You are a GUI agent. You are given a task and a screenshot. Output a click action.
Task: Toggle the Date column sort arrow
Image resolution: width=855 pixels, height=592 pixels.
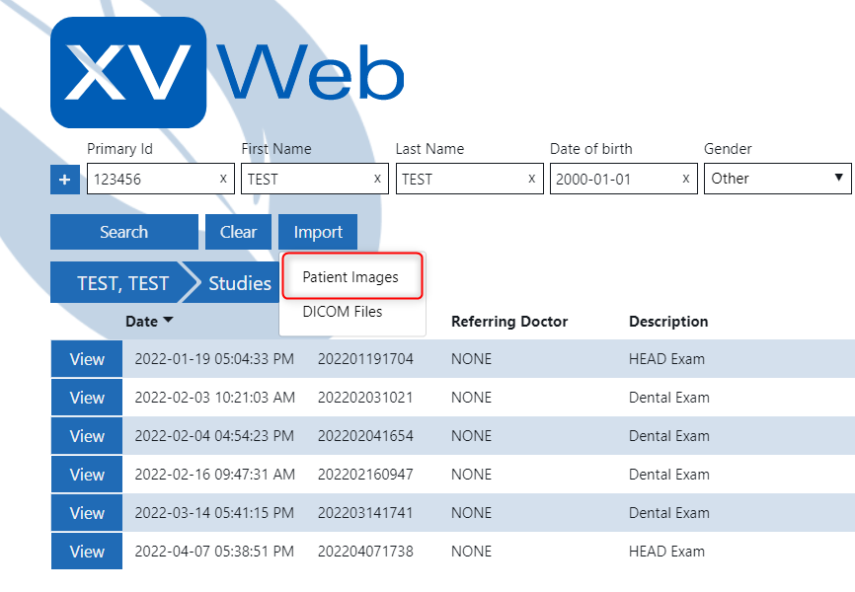coord(170,321)
